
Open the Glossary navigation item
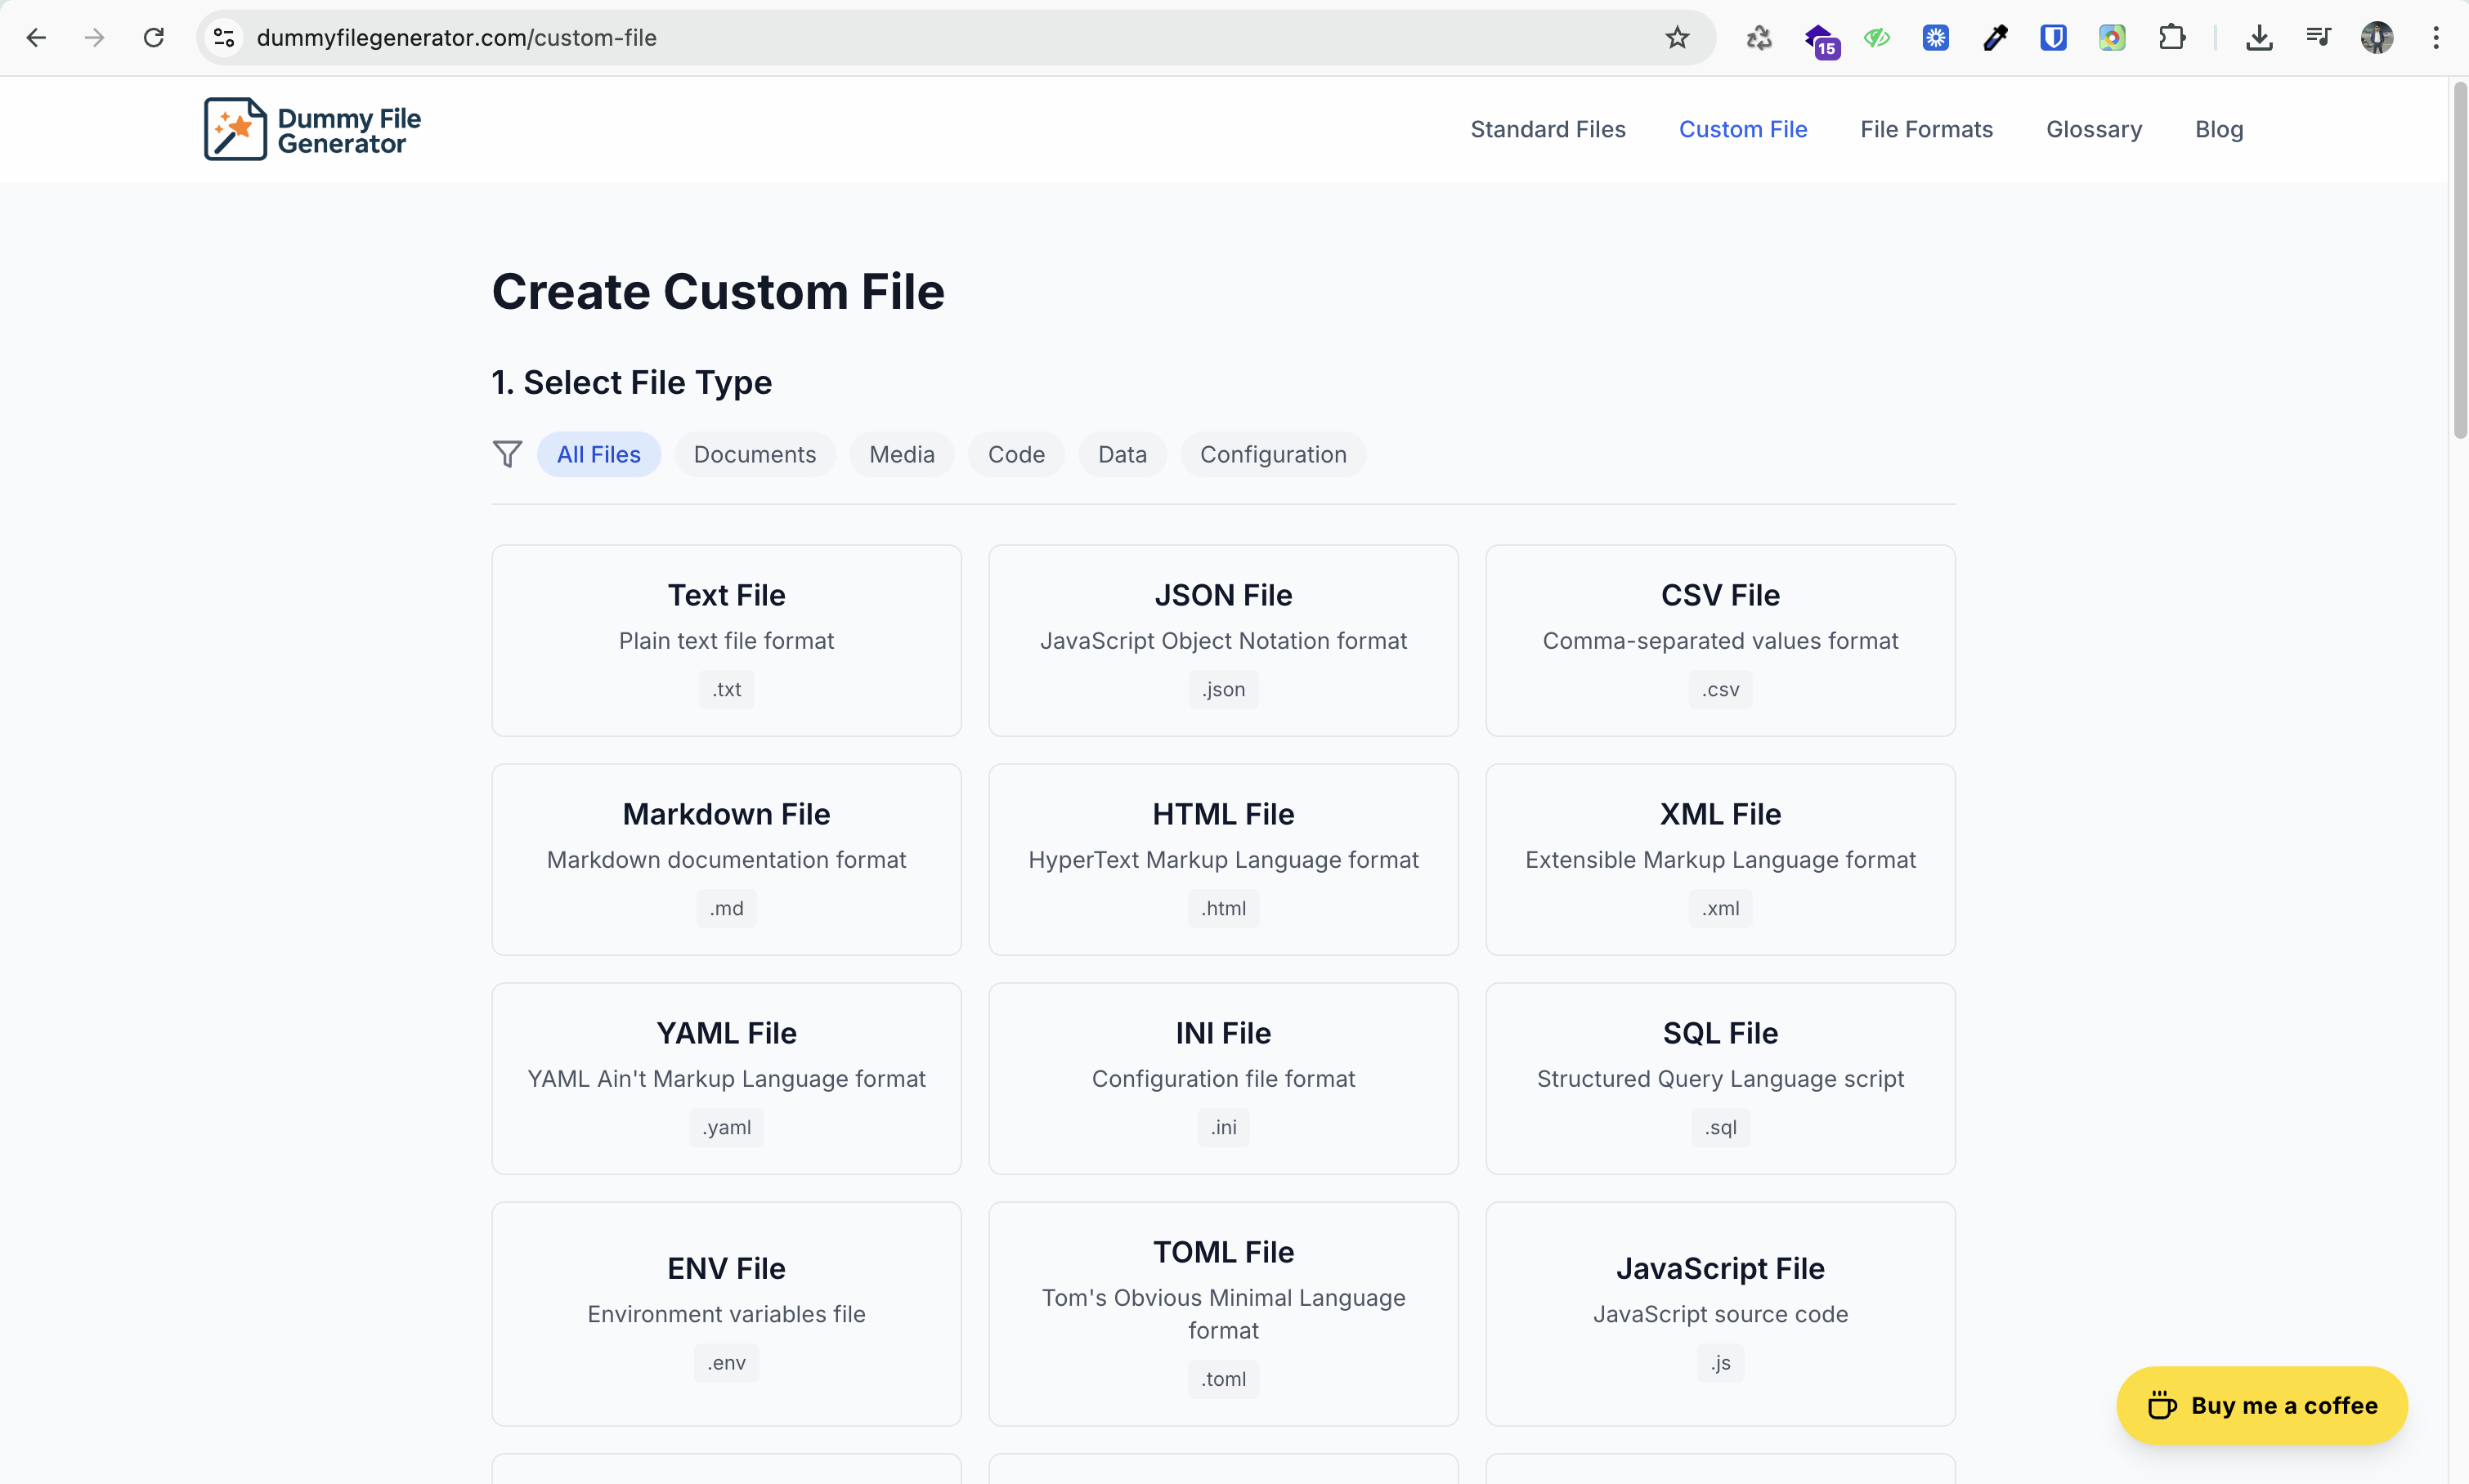click(2093, 129)
